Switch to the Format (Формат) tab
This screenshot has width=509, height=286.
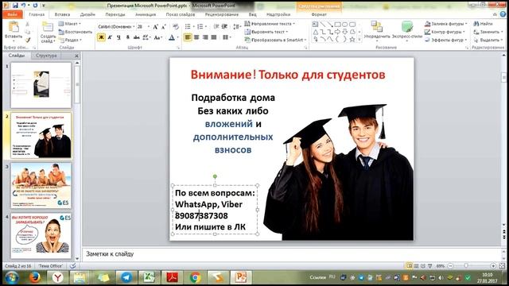click(x=319, y=14)
